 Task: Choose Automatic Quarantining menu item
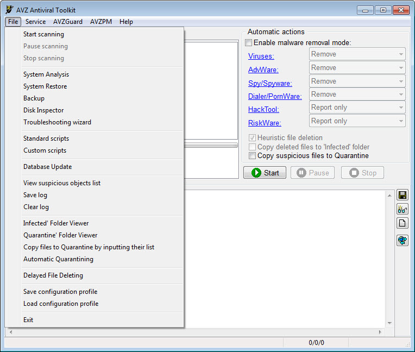[102, 259]
